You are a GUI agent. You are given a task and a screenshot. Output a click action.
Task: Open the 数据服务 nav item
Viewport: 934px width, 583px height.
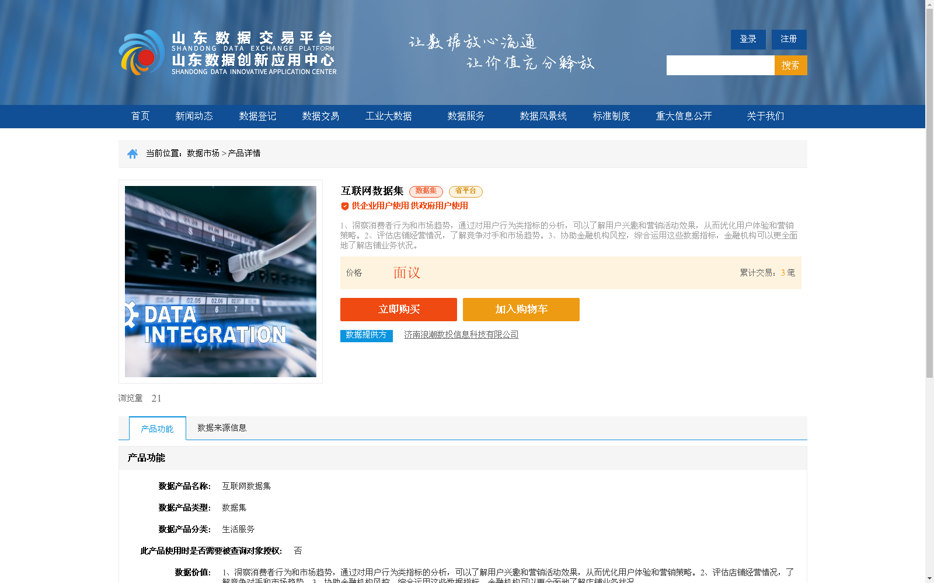[466, 116]
